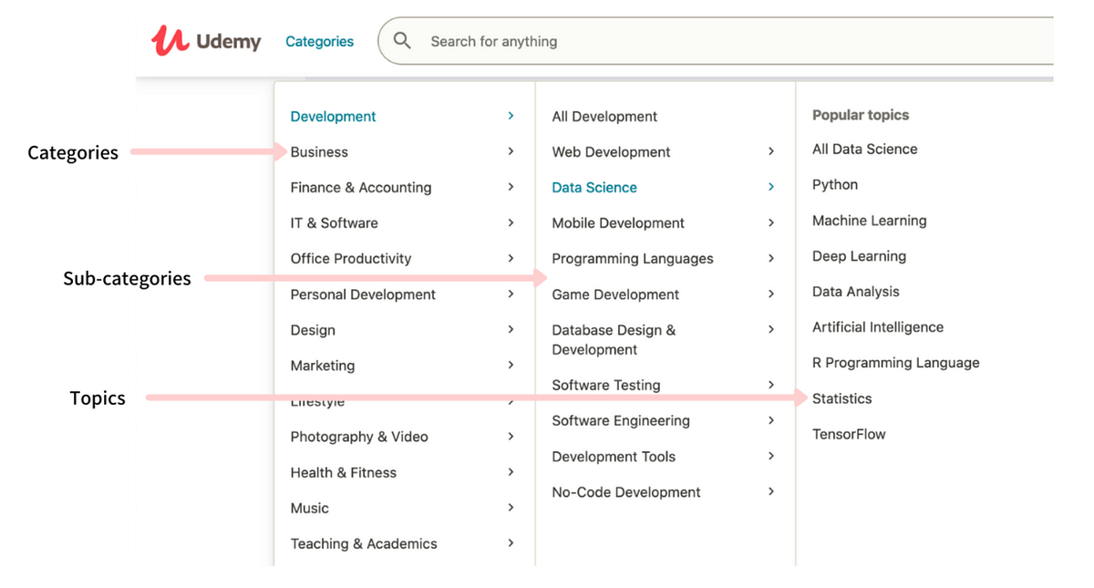Select the Business category
1094x588 pixels.
[318, 151]
